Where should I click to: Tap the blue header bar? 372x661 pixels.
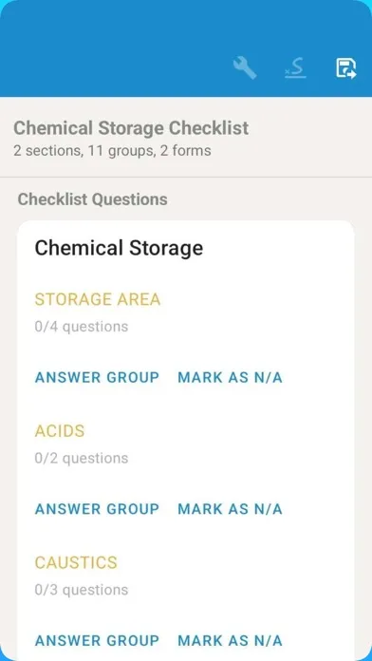tap(186, 48)
